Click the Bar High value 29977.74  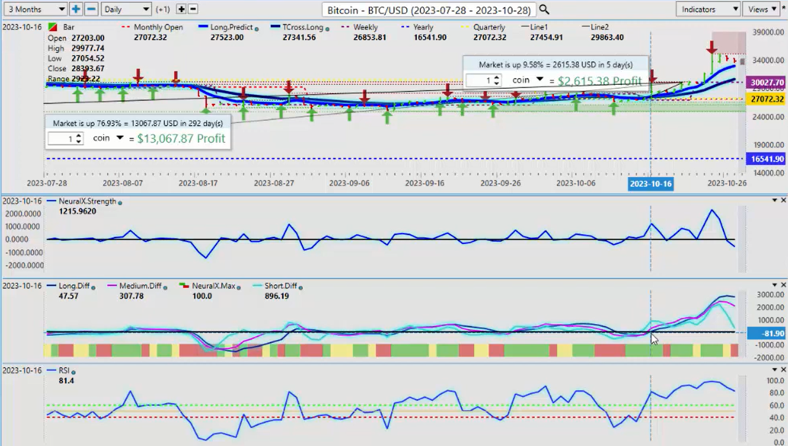(87, 48)
